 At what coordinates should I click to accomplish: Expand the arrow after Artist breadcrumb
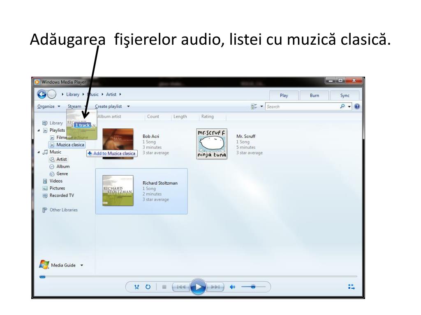coord(120,94)
